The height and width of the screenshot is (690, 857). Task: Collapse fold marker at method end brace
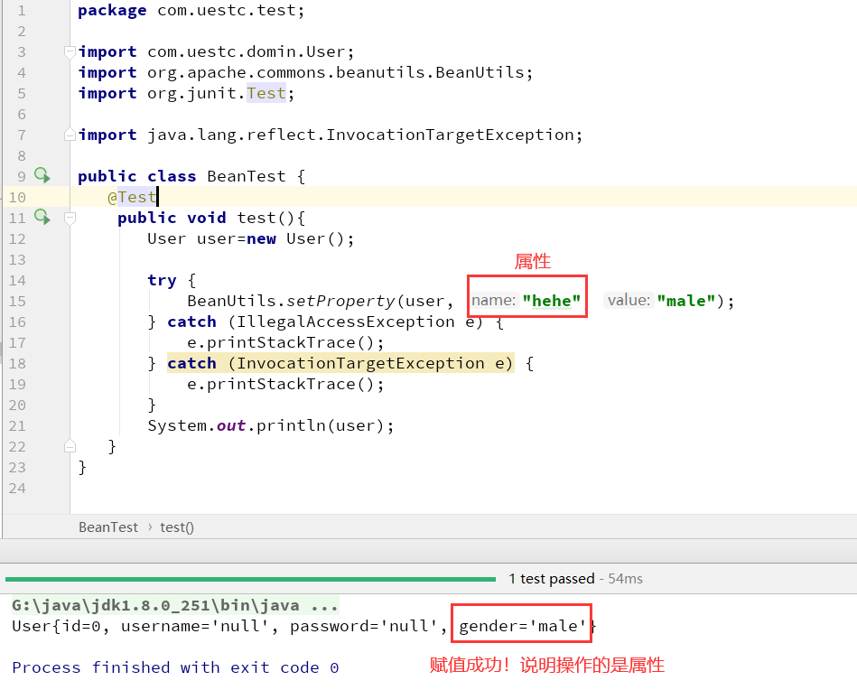click(x=70, y=447)
